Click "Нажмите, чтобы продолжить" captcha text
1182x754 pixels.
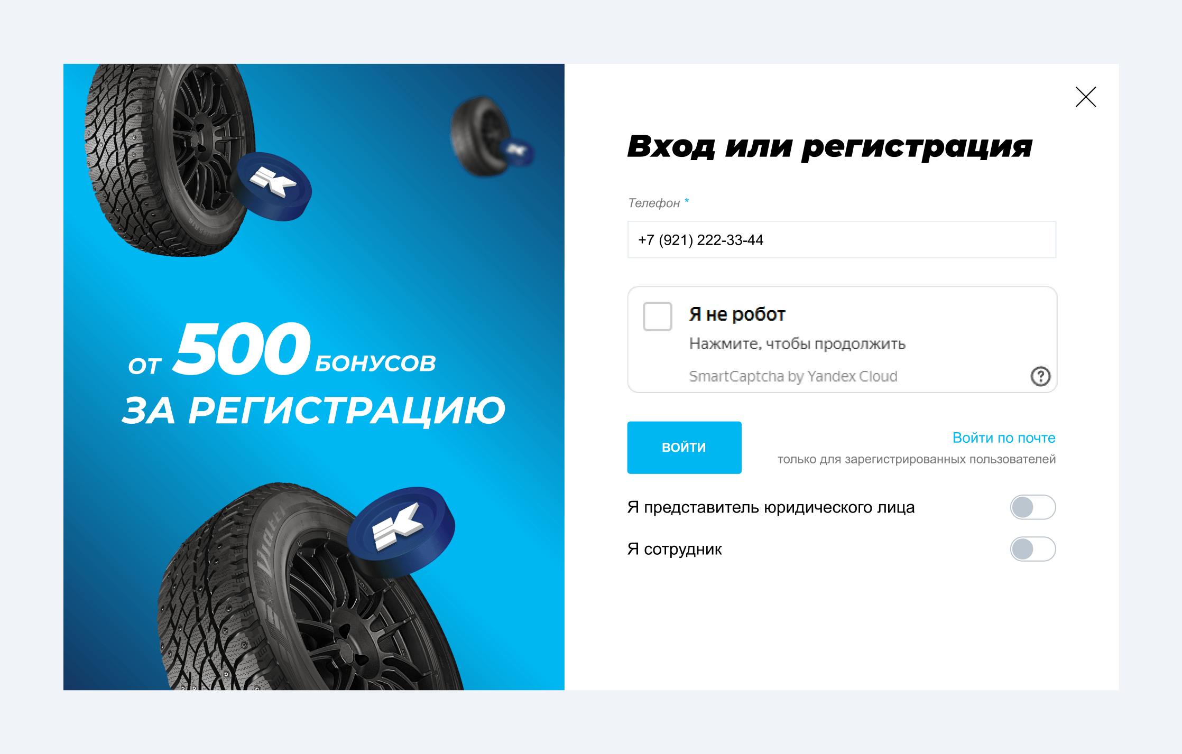click(797, 344)
